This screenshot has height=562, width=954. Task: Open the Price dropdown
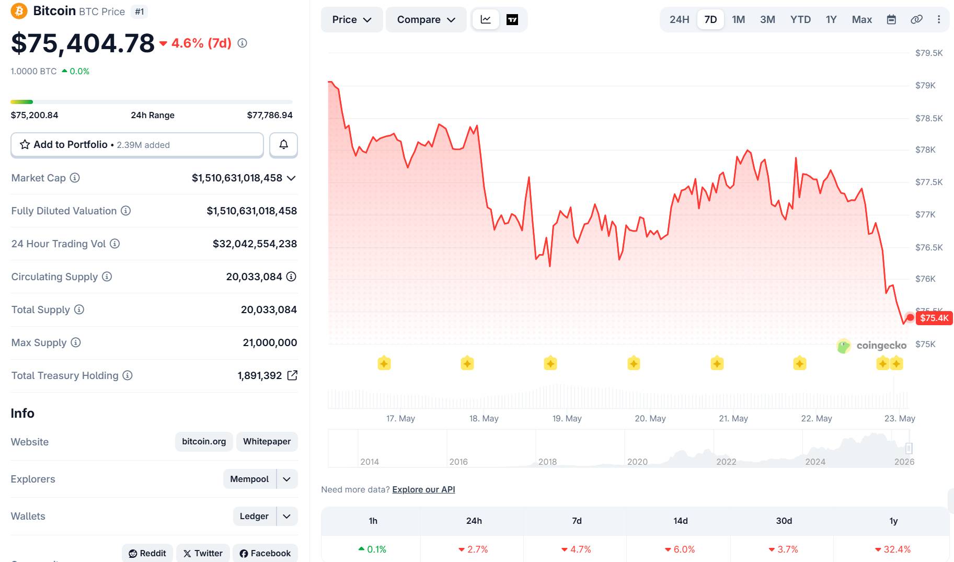pos(352,19)
